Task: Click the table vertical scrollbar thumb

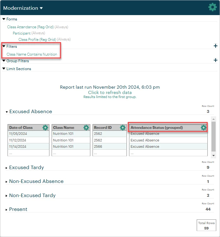Action: pos(213,136)
